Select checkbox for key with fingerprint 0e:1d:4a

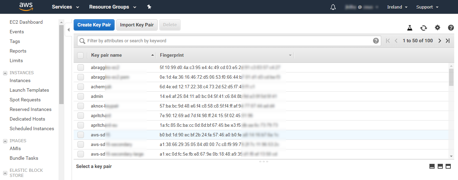(81, 77)
